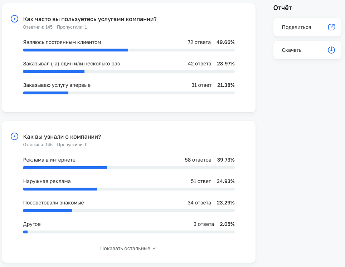
Task: Click the download arrow icon next to Скачать
Action: point(331,50)
